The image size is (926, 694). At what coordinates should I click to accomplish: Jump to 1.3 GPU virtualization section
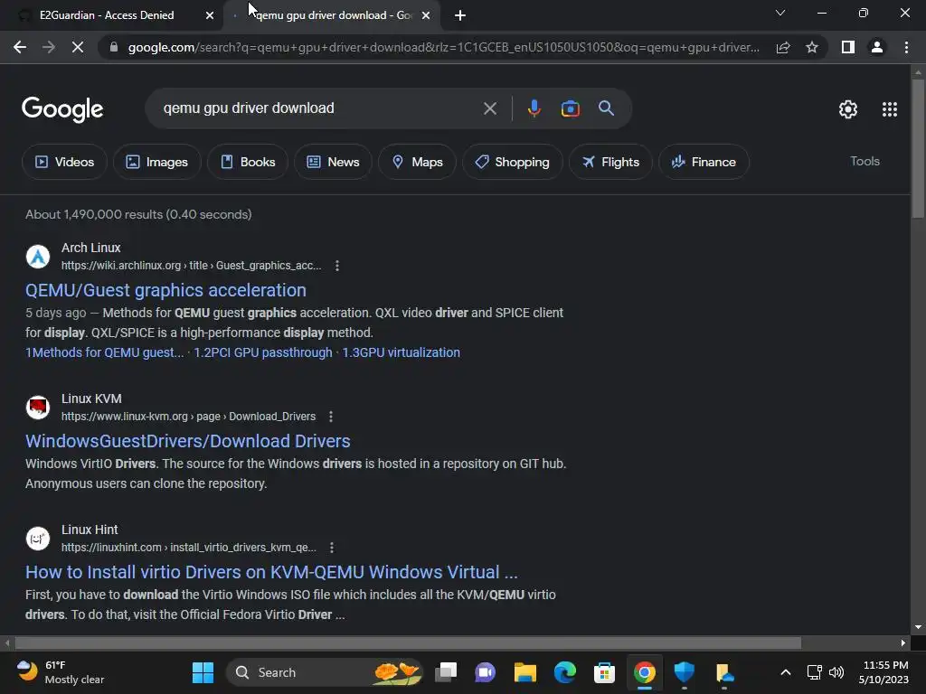401,353
